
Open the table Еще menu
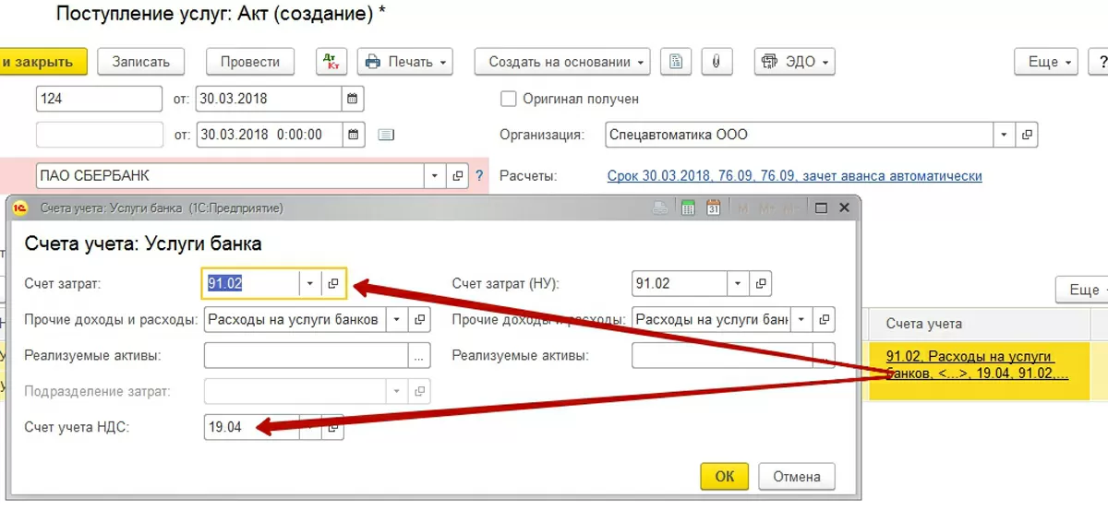coord(1084,290)
